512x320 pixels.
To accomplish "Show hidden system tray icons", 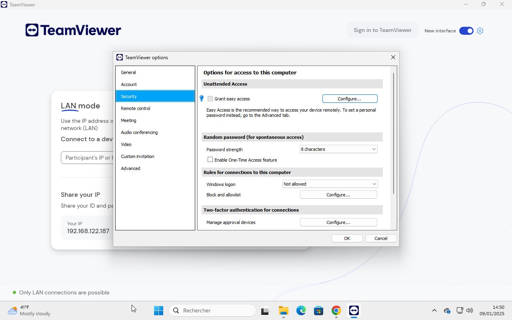I will tap(434, 310).
